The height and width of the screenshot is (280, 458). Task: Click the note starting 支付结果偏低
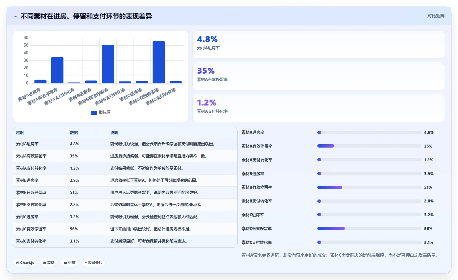pyautogui.click(x=147, y=168)
